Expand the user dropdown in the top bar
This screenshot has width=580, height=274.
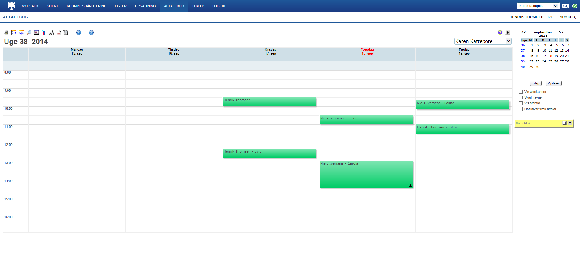pos(555,6)
